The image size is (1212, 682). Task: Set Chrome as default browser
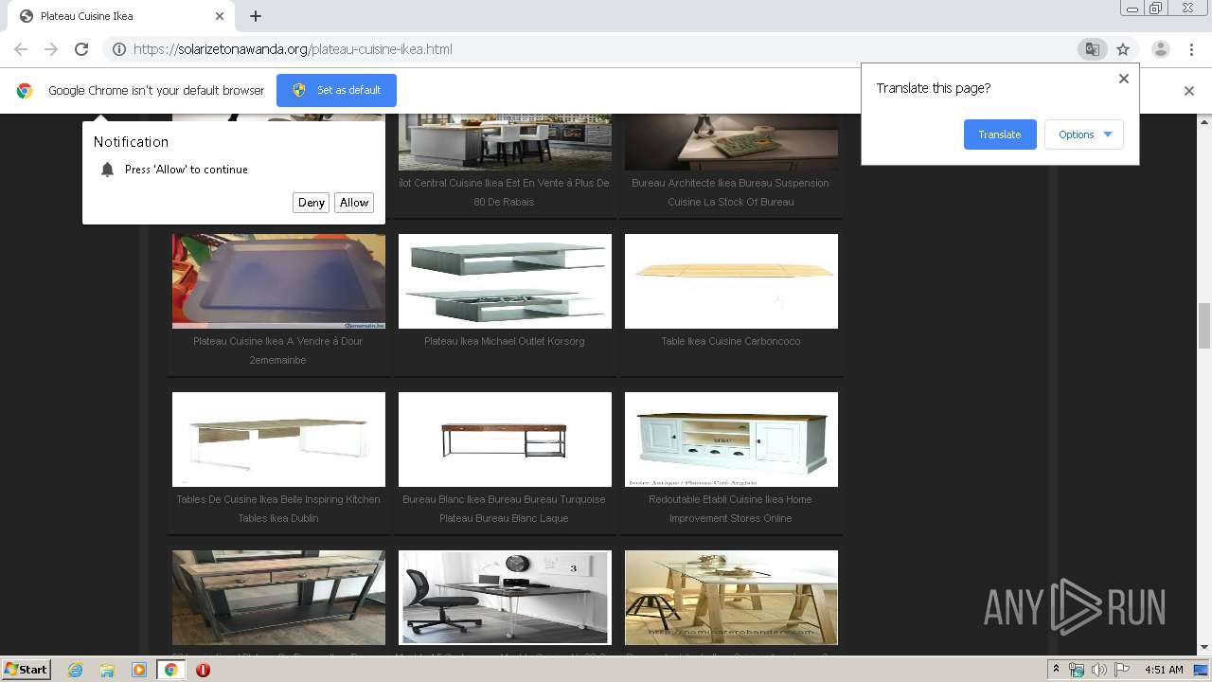pyautogui.click(x=336, y=90)
